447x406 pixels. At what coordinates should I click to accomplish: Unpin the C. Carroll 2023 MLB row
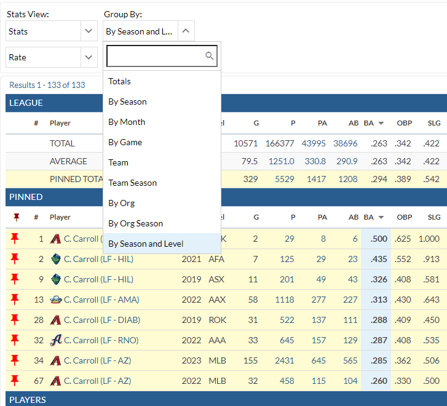point(15,360)
